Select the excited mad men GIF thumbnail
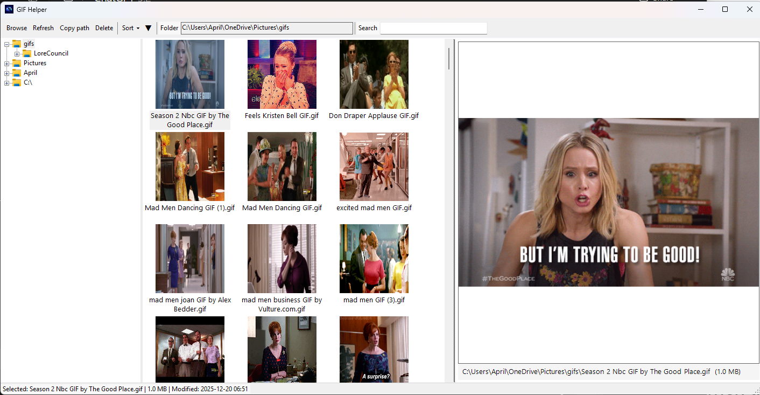This screenshot has width=760, height=395. [x=374, y=167]
